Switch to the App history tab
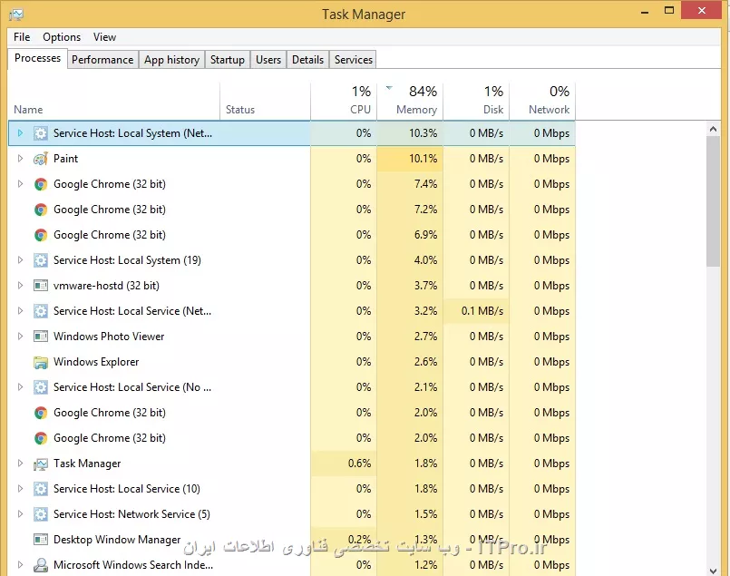 click(x=171, y=60)
